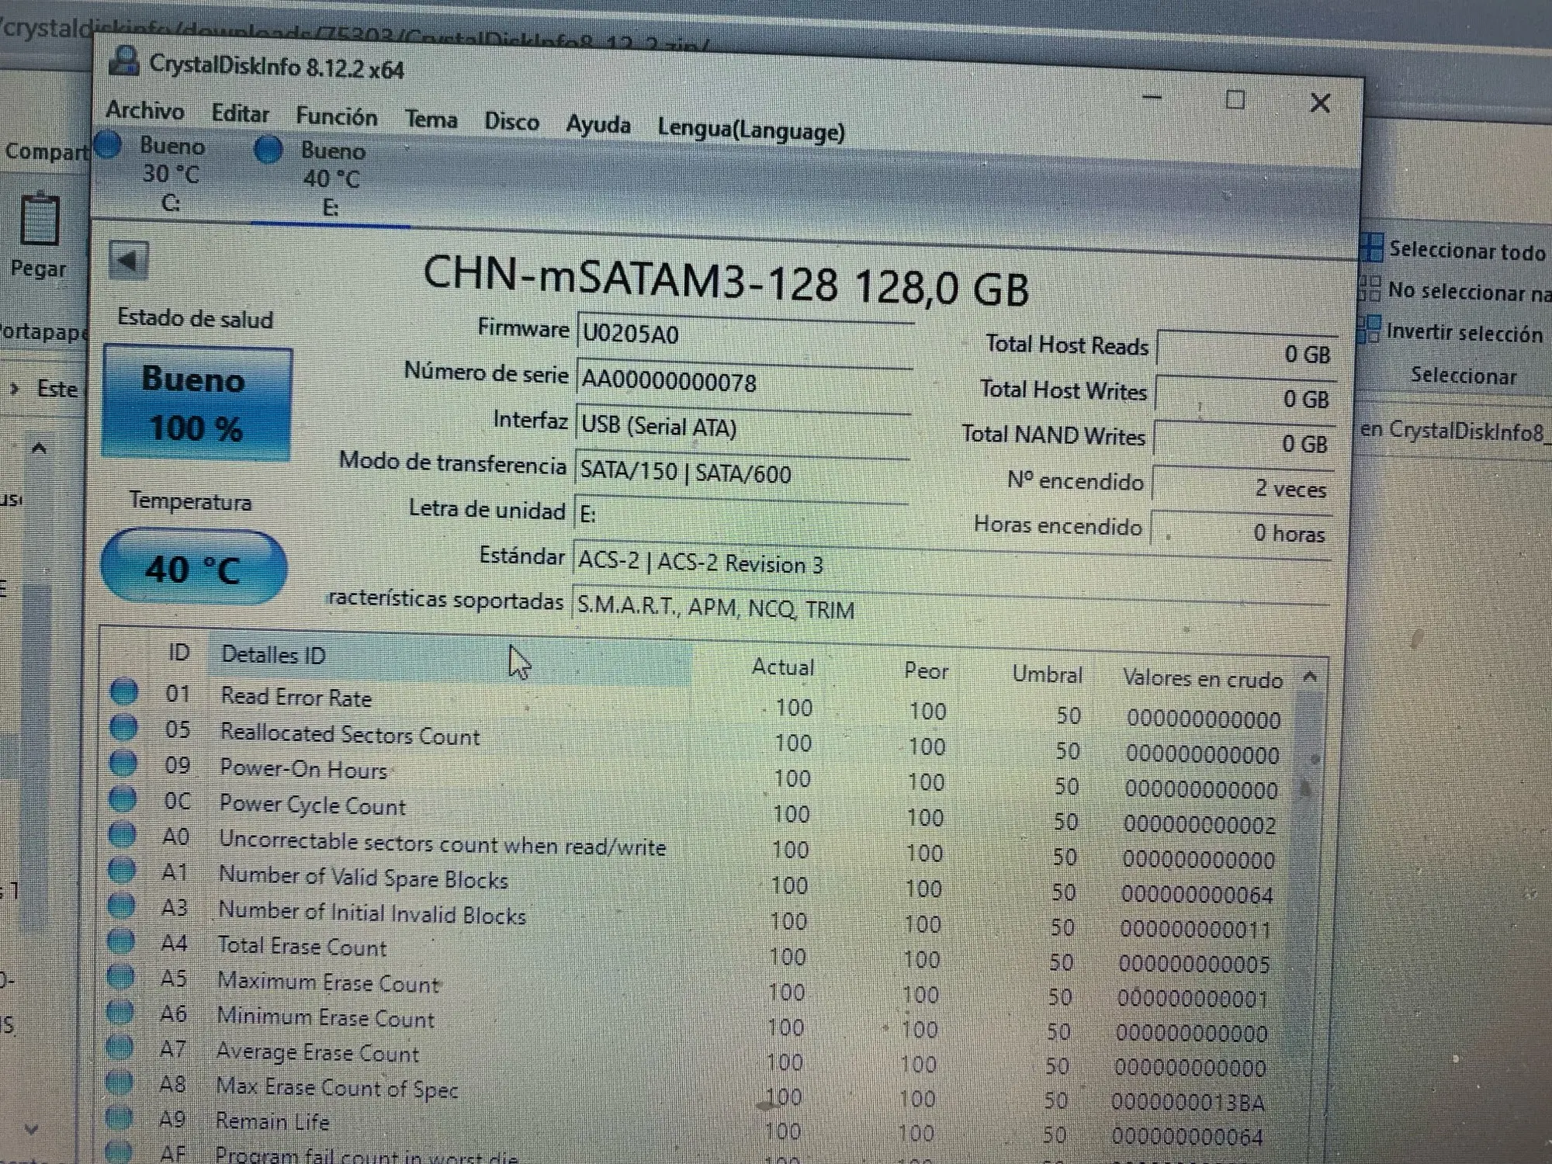
Task: Expand the Este equipo tree chevron
Action: pyautogui.click(x=15, y=389)
